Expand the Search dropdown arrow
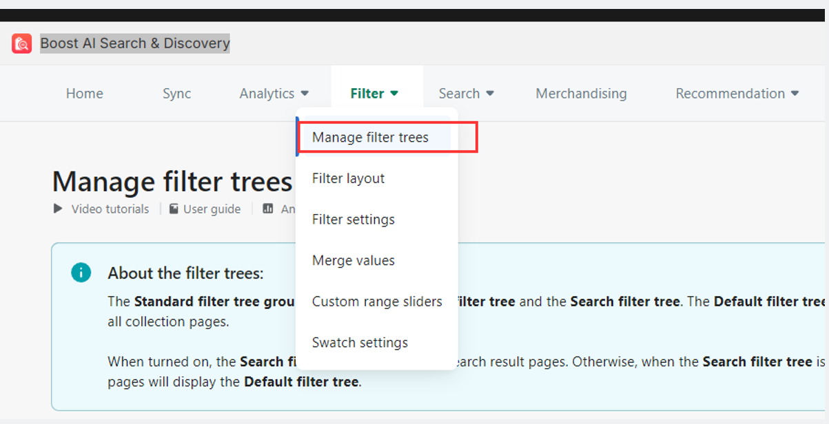The height and width of the screenshot is (424, 829). 490,94
